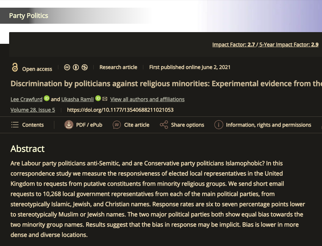Viewport: 322px width, 246px height.
Task: Open the Impact Factor 2.7 link
Action: 234,45
